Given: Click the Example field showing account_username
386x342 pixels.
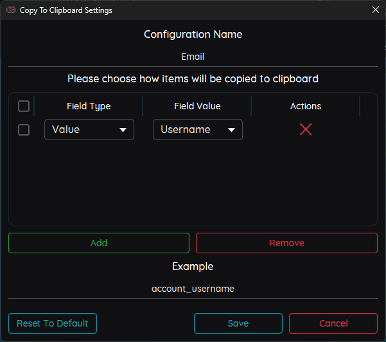Looking at the screenshot, I should (193, 289).
